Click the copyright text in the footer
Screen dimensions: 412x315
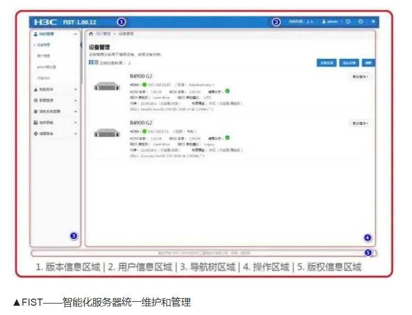[204, 253]
